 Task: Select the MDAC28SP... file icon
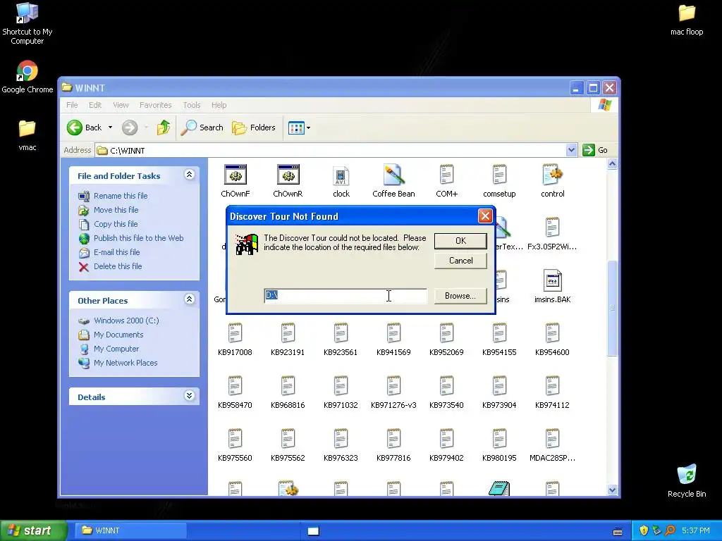(552, 440)
